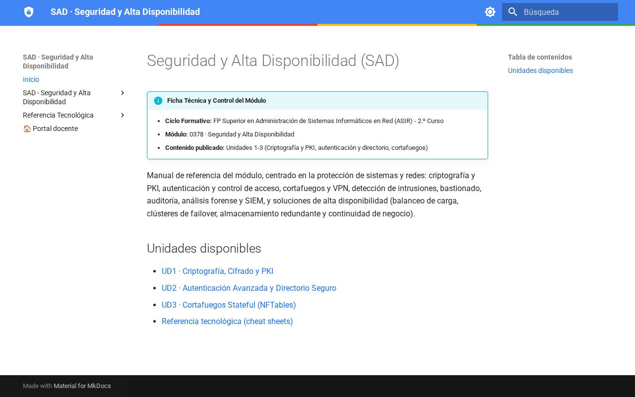Image resolution: width=635 pixels, height=397 pixels.
Task: Open UD2 · Autenticación Avanzada y Directorio Seguro
Action: tap(249, 288)
